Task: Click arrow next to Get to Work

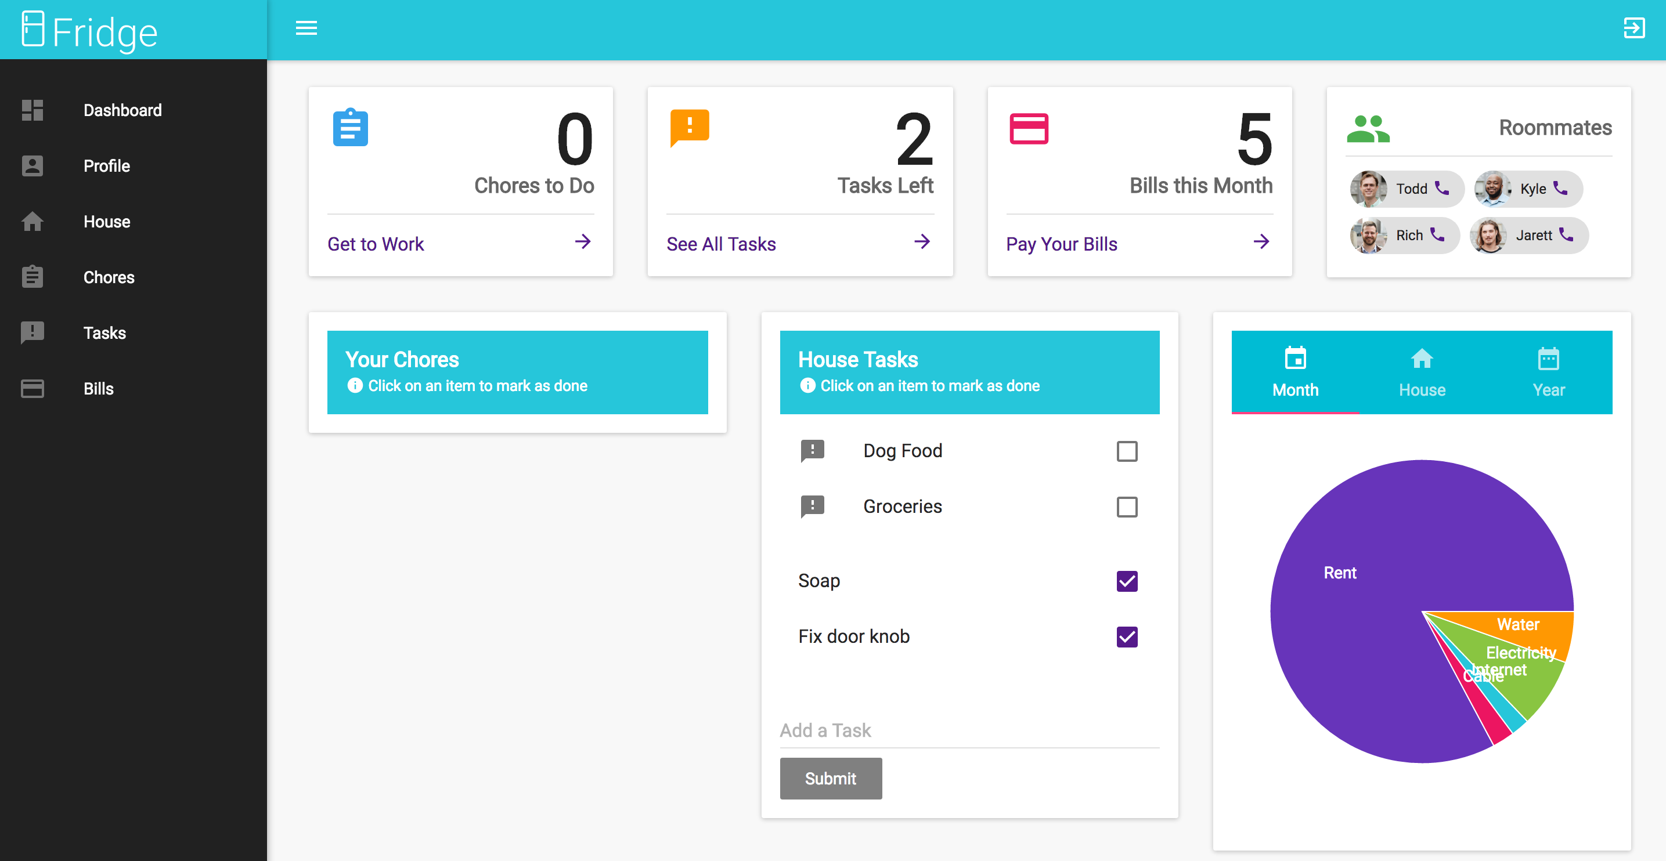Action: click(582, 243)
